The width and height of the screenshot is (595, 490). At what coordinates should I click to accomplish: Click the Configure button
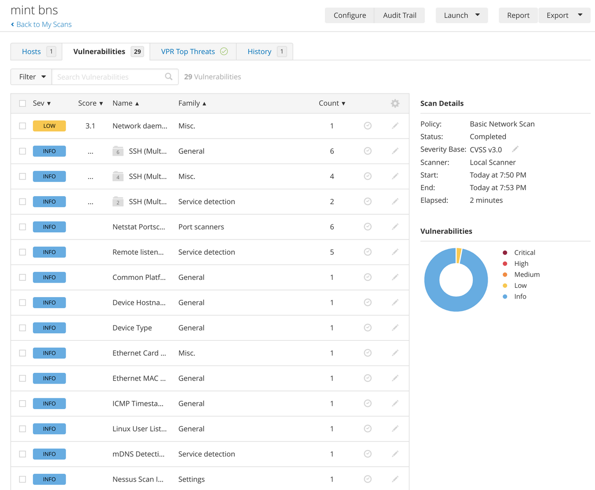[350, 15]
